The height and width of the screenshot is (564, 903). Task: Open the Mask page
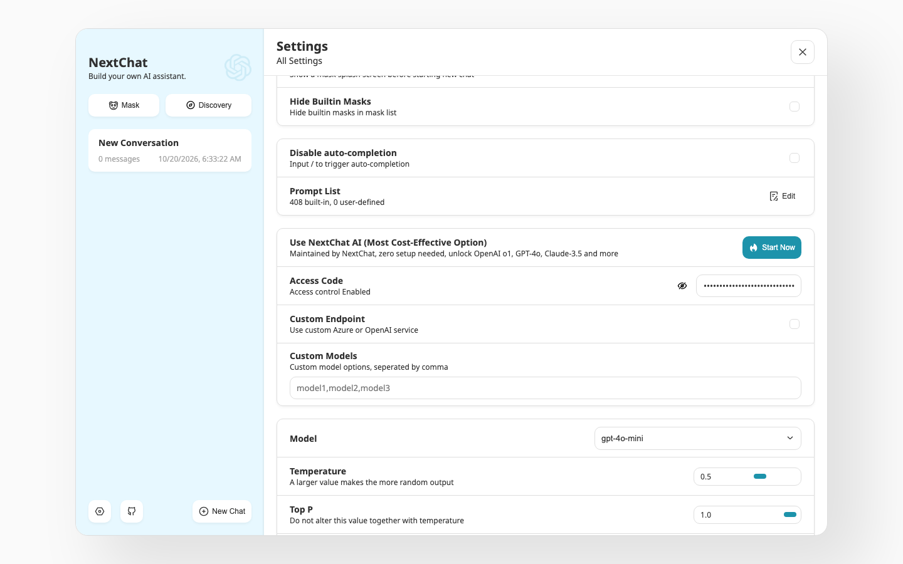click(x=124, y=105)
